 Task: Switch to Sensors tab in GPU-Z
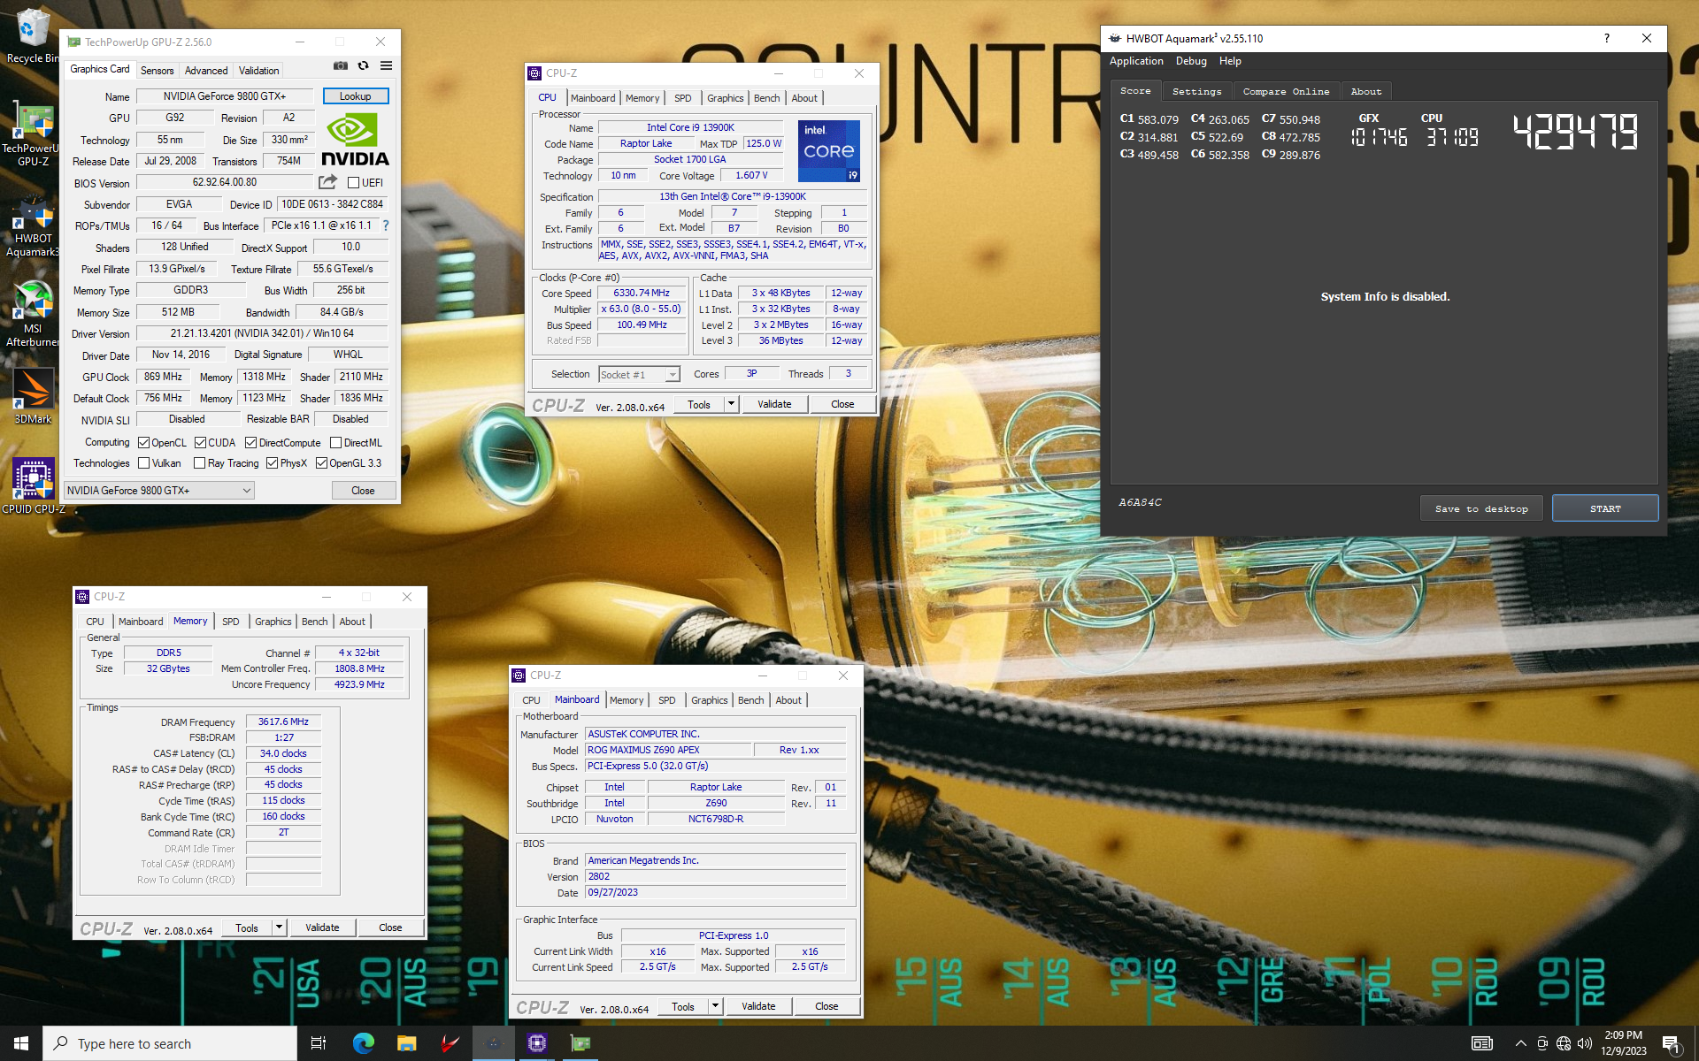coord(157,71)
